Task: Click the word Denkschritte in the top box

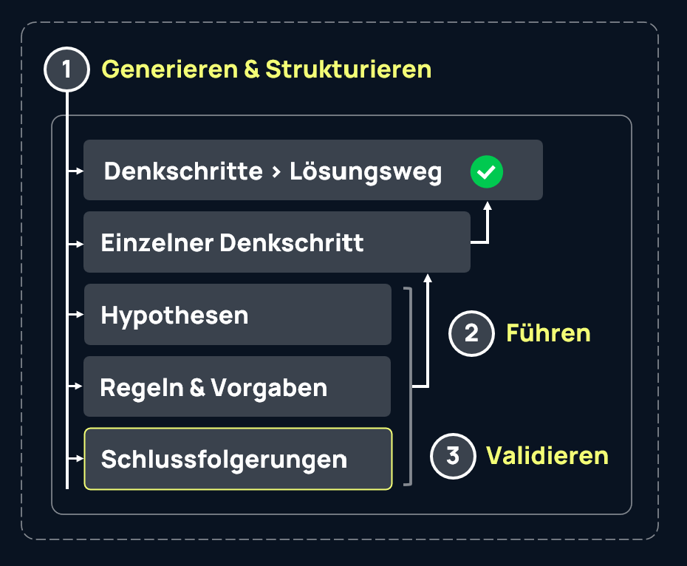Action: click(x=183, y=172)
